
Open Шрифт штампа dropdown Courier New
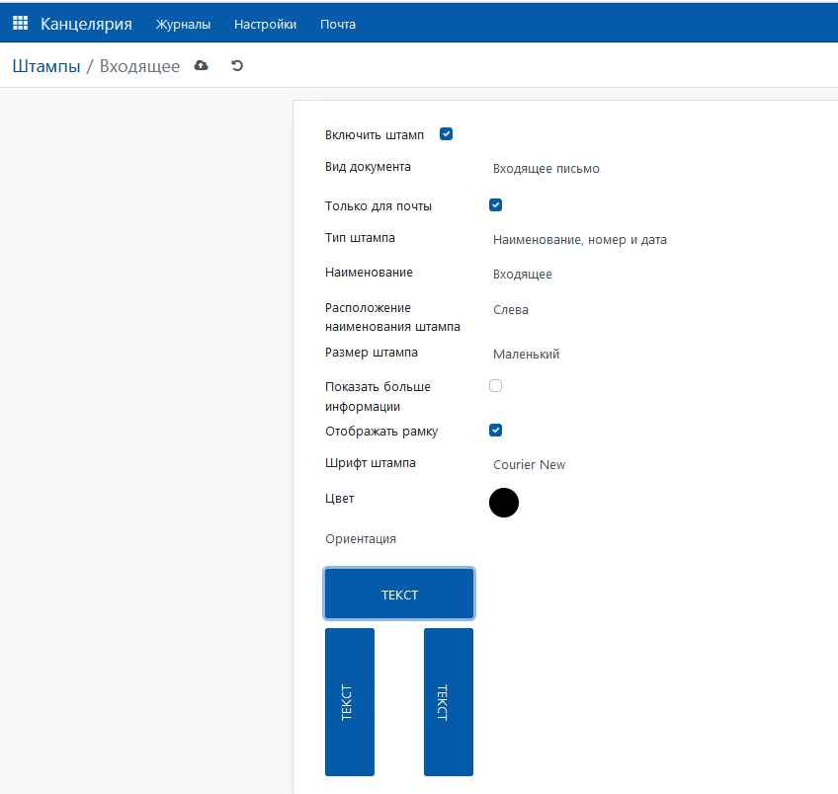[529, 464]
